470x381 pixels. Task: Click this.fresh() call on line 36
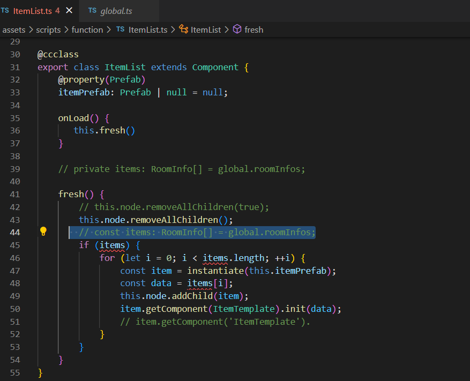[x=105, y=130]
